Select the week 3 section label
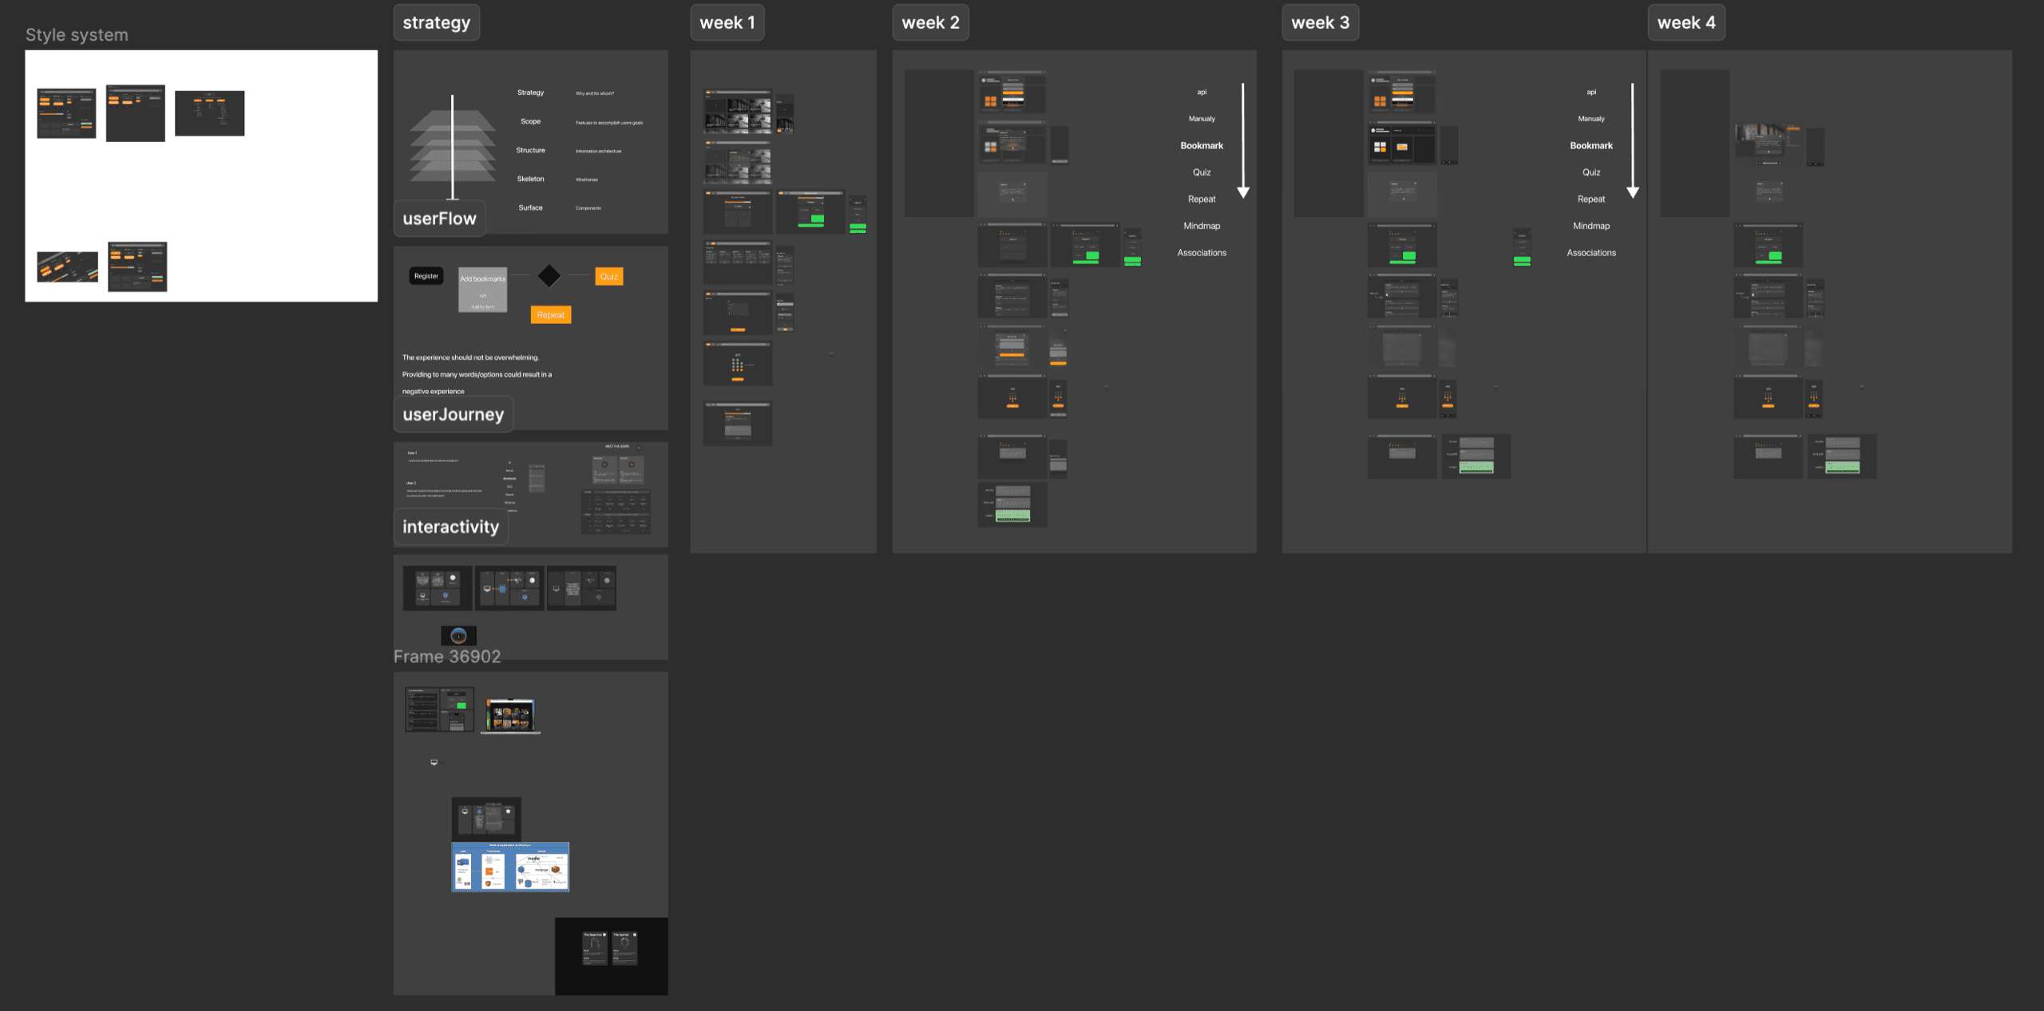 click(x=1321, y=22)
